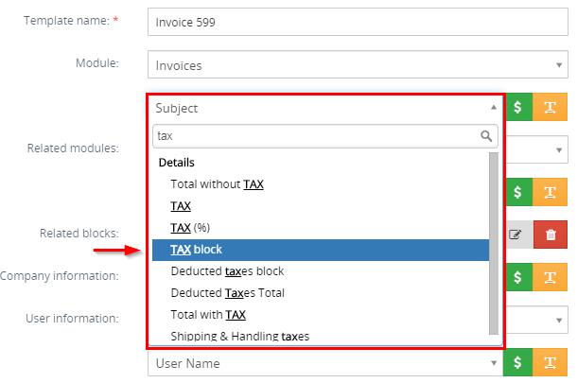Click the magnifier icon in the tax search box
Screen dimensions: 577x383
click(x=486, y=135)
